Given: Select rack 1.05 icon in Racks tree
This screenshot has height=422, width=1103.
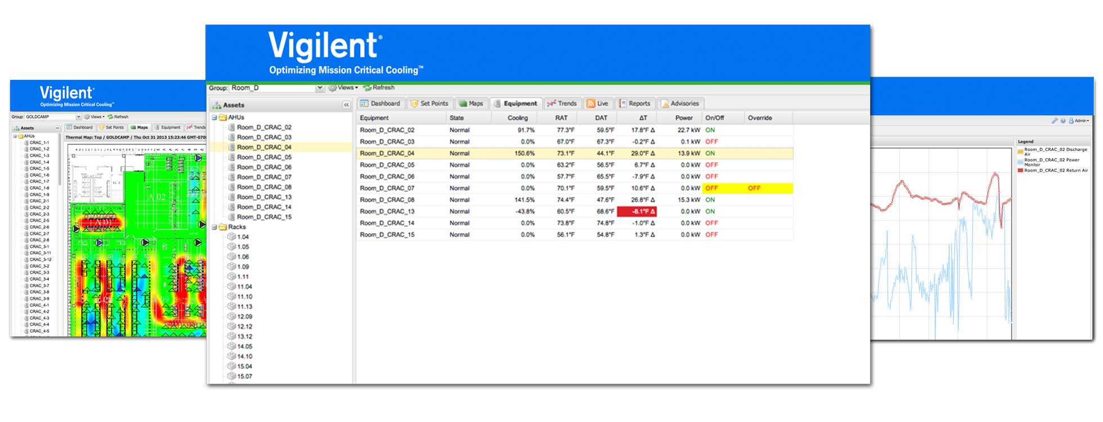Looking at the screenshot, I should click(x=231, y=247).
